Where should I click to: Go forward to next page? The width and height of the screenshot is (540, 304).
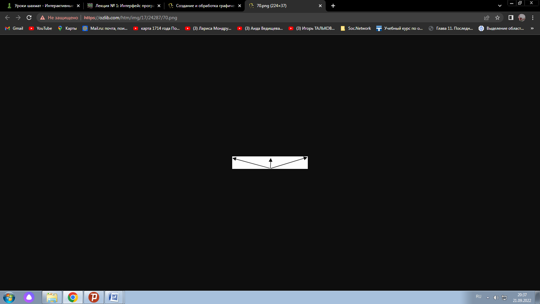pos(18,18)
